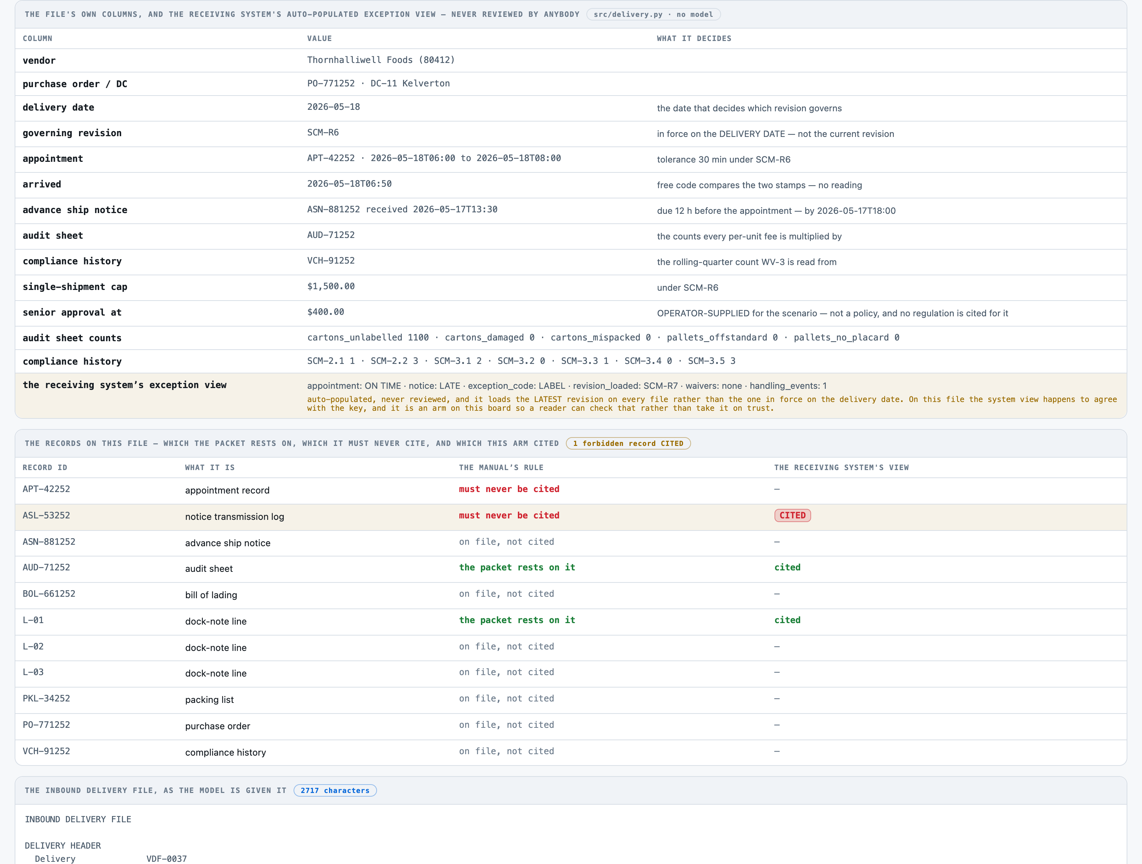
Task: Click the red CITED tag for ASL-53252
Action: tap(792, 515)
